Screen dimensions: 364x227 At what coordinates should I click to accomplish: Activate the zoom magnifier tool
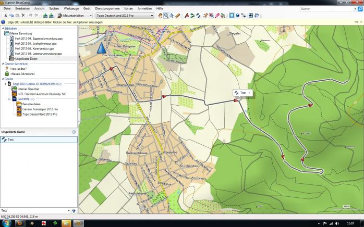click(166, 16)
